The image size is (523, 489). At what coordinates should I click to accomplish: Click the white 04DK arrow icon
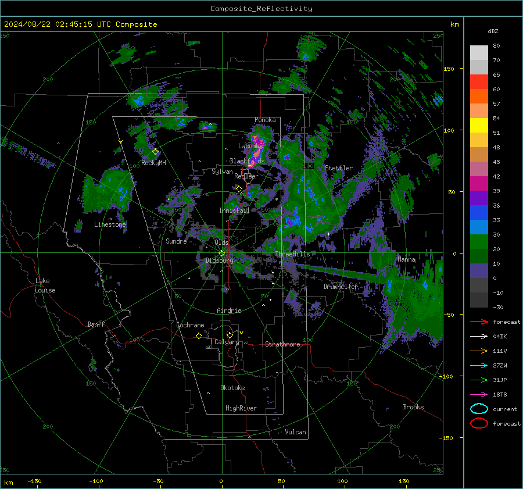coord(479,337)
